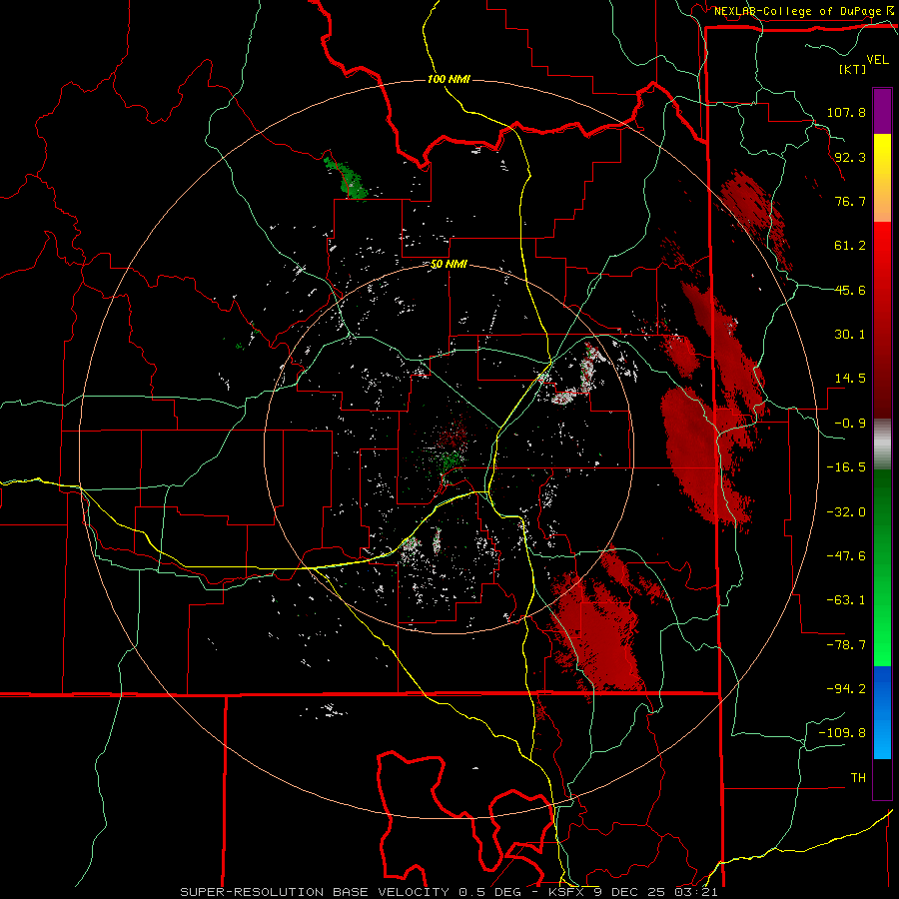The height and width of the screenshot is (899, 899).
Task: Click the VEL legend title
Action: [x=878, y=60]
